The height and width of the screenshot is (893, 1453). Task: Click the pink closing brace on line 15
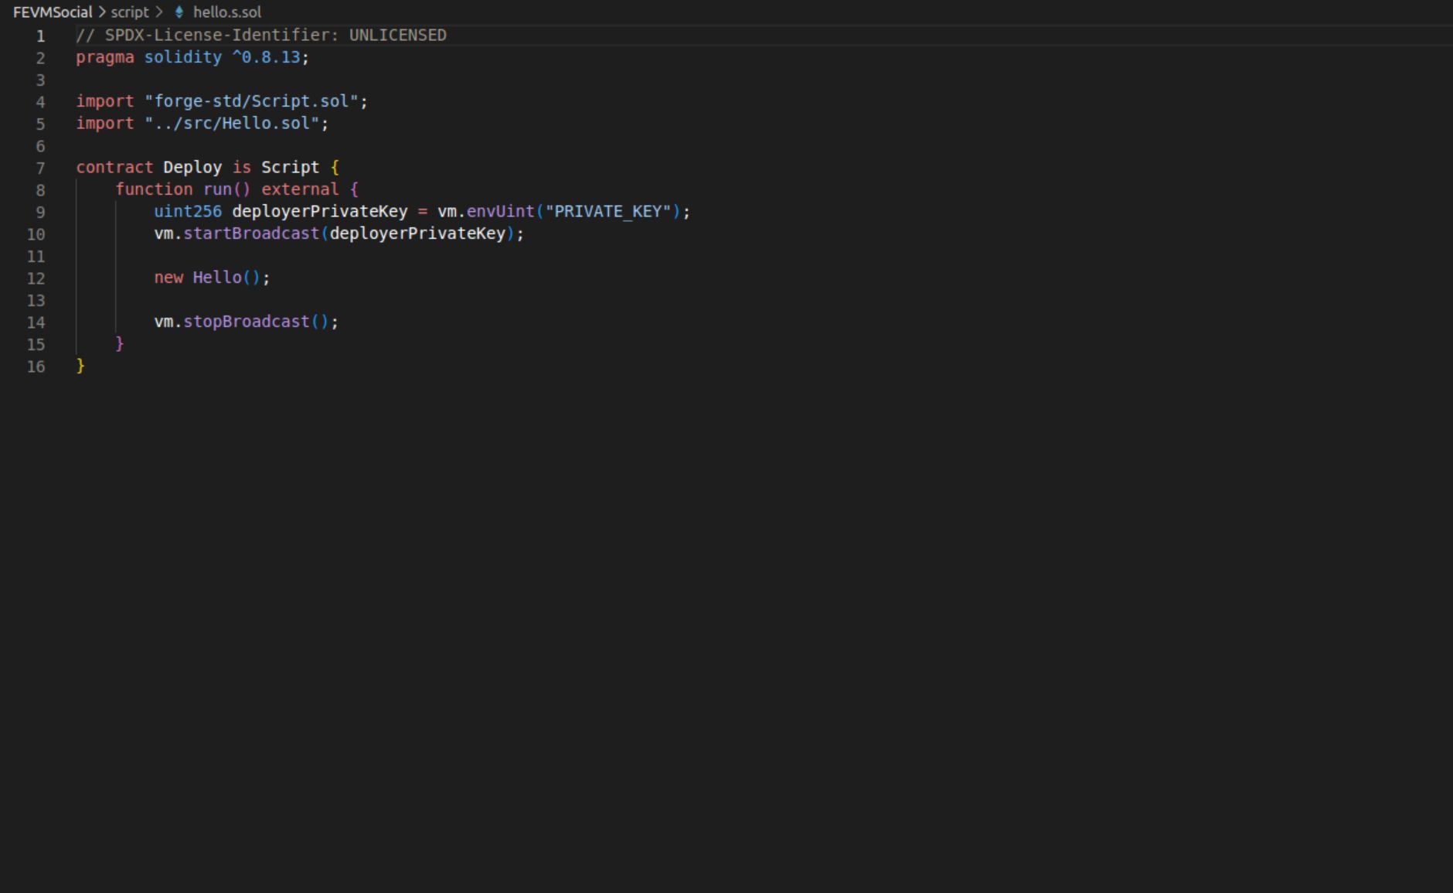point(119,343)
